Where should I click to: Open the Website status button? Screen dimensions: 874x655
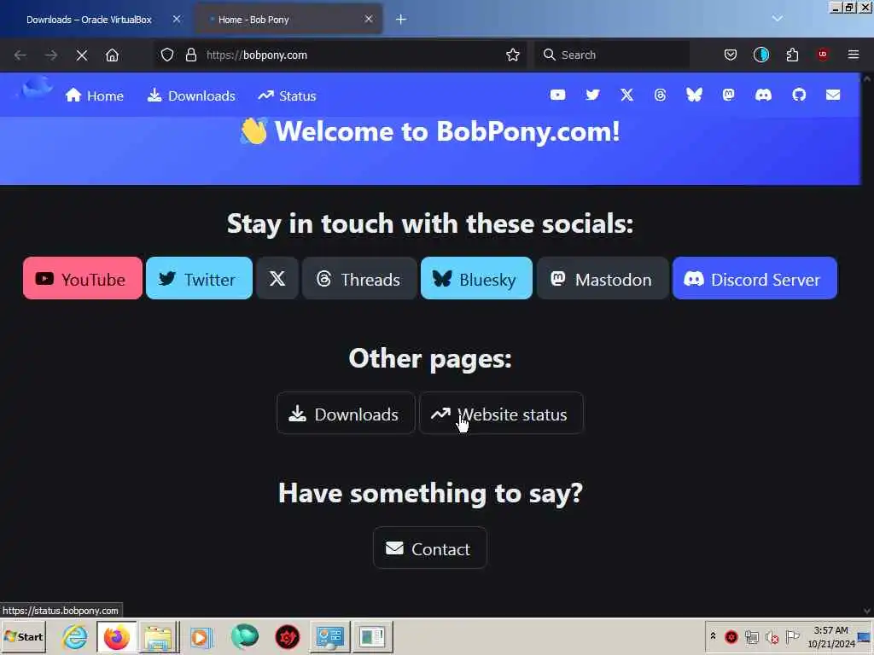(x=501, y=414)
